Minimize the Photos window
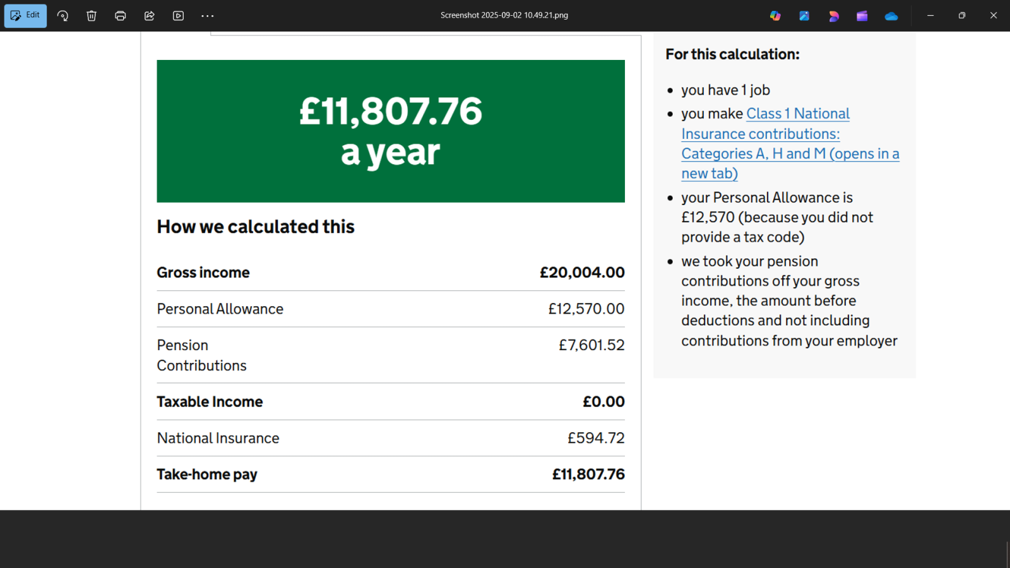The width and height of the screenshot is (1010, 568). click(x=930, y=16)
